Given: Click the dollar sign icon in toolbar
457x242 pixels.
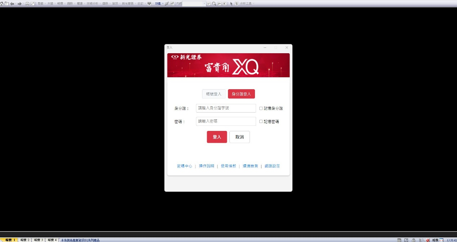Looking at the screenshot, I should pos(237,4).
